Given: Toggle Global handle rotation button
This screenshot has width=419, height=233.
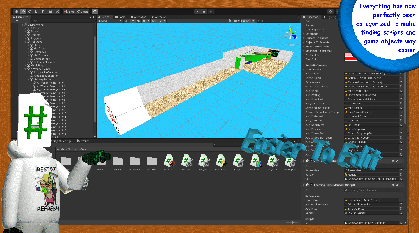Looking at the screenshot, I should 83,12.
